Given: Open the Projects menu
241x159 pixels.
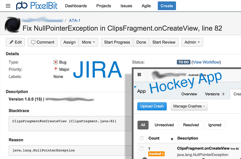Looking at the screenshot, I should click(x=103, y=6).
